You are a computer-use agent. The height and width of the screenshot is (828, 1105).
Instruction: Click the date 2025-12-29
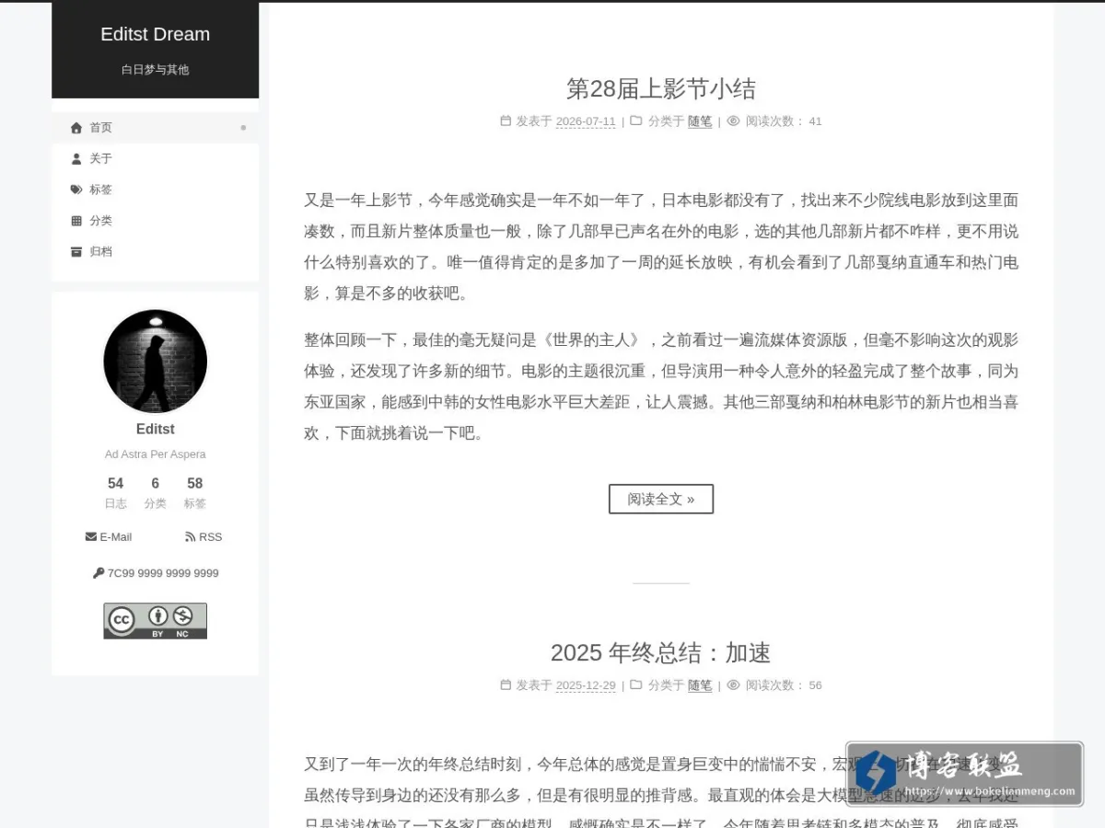[x=586, y=685]
